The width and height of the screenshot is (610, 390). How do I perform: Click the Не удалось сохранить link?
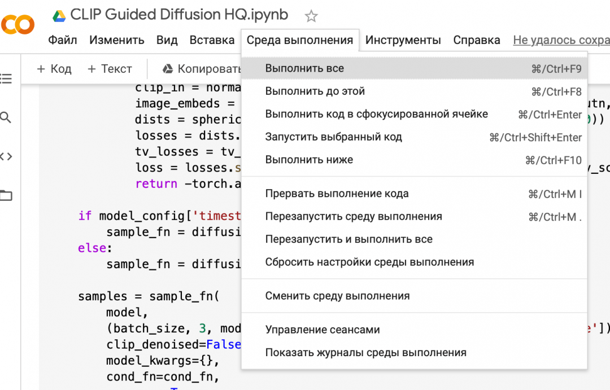point(561,40)
